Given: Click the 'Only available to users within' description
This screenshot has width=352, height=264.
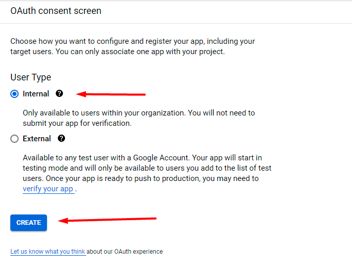Looking at the screenshot, I should click(x=138, y=112).
